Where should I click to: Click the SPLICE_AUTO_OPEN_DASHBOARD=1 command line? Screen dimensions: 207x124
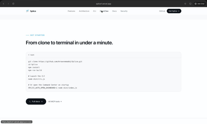[53, 88]
